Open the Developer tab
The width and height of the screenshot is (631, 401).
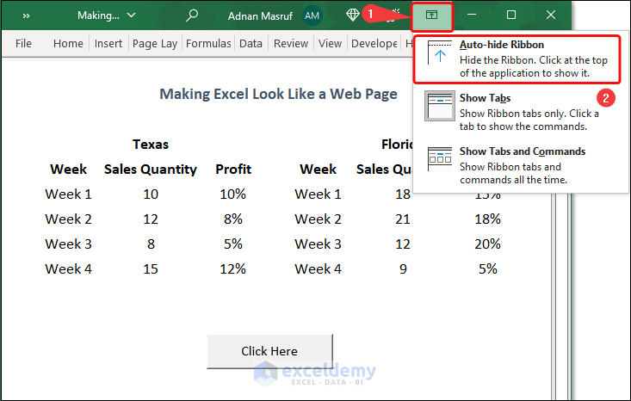pyautogui.click(x=374, y=43)
